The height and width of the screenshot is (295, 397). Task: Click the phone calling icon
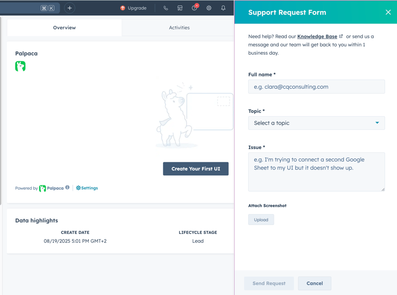click(166, 8)
